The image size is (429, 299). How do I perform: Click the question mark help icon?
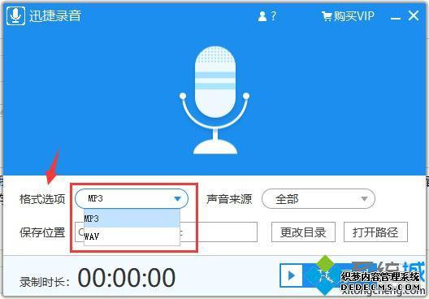point(274,16)
